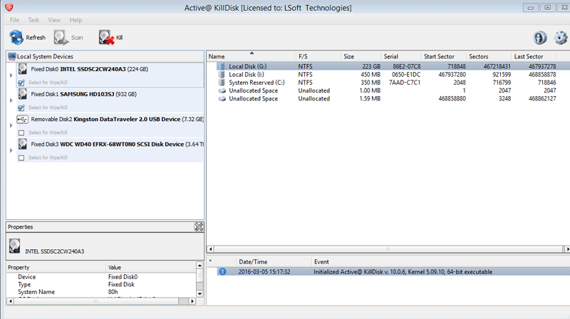This screenshot has height=319, width=570.
Task: Check Select for Wipe/Kill on Removable Disk2
Action: point(21,133)
